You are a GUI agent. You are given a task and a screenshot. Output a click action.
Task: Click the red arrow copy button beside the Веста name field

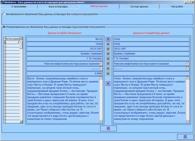click(108, 39)
